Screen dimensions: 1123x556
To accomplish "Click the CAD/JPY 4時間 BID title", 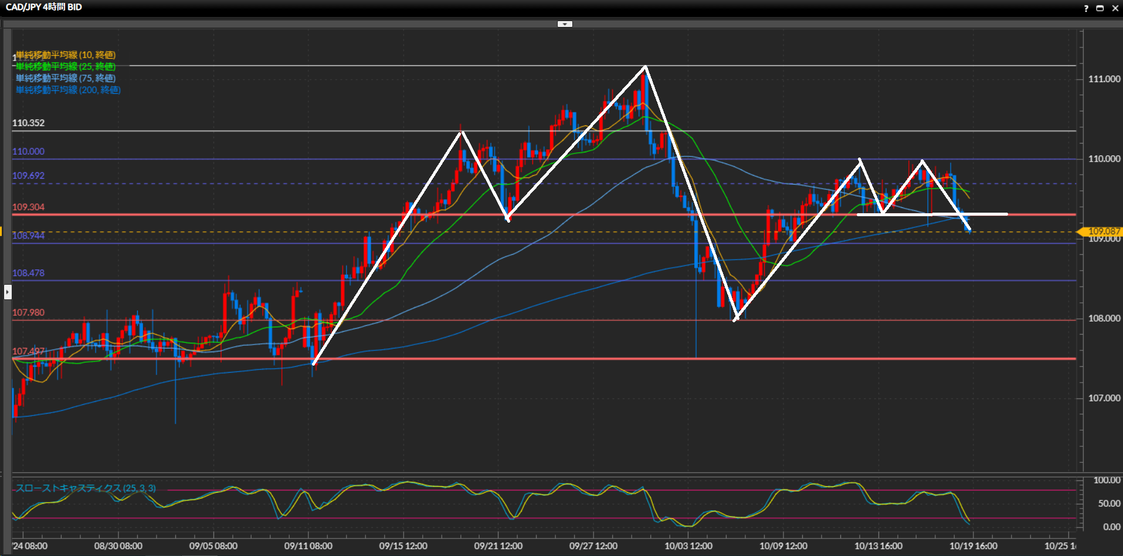I will click(x=44, y=7).
